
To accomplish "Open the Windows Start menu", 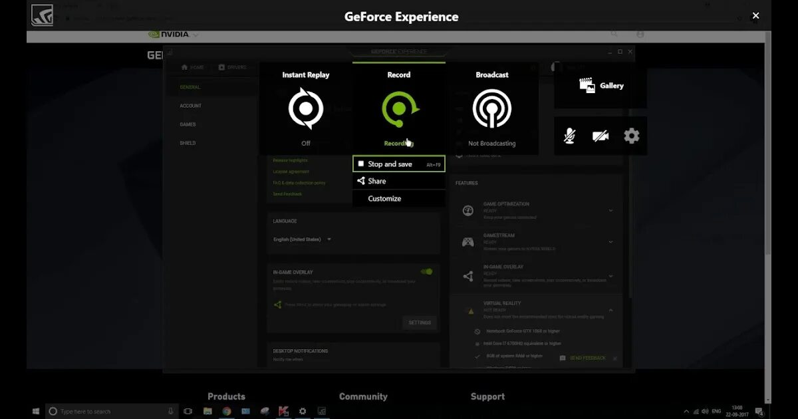I will point(36,412).
